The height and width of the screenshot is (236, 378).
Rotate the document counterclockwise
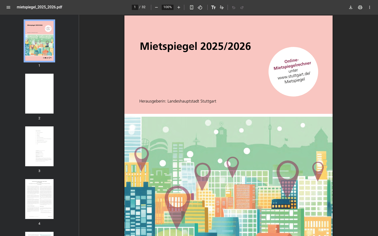(200, 7)
